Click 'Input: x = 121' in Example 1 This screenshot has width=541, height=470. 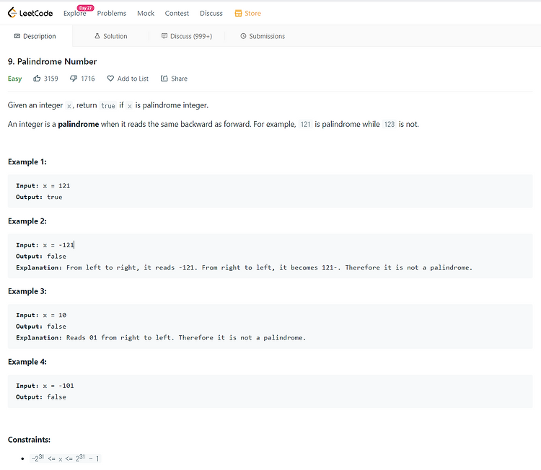pyautogui.click(x=43, y=186)
